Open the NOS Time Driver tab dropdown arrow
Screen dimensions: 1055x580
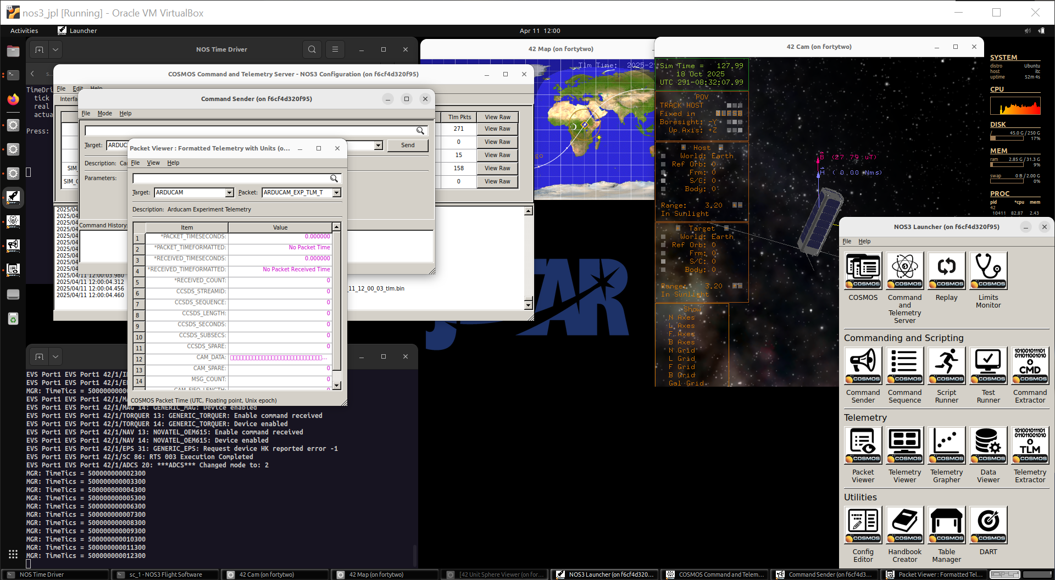(55, 49)
